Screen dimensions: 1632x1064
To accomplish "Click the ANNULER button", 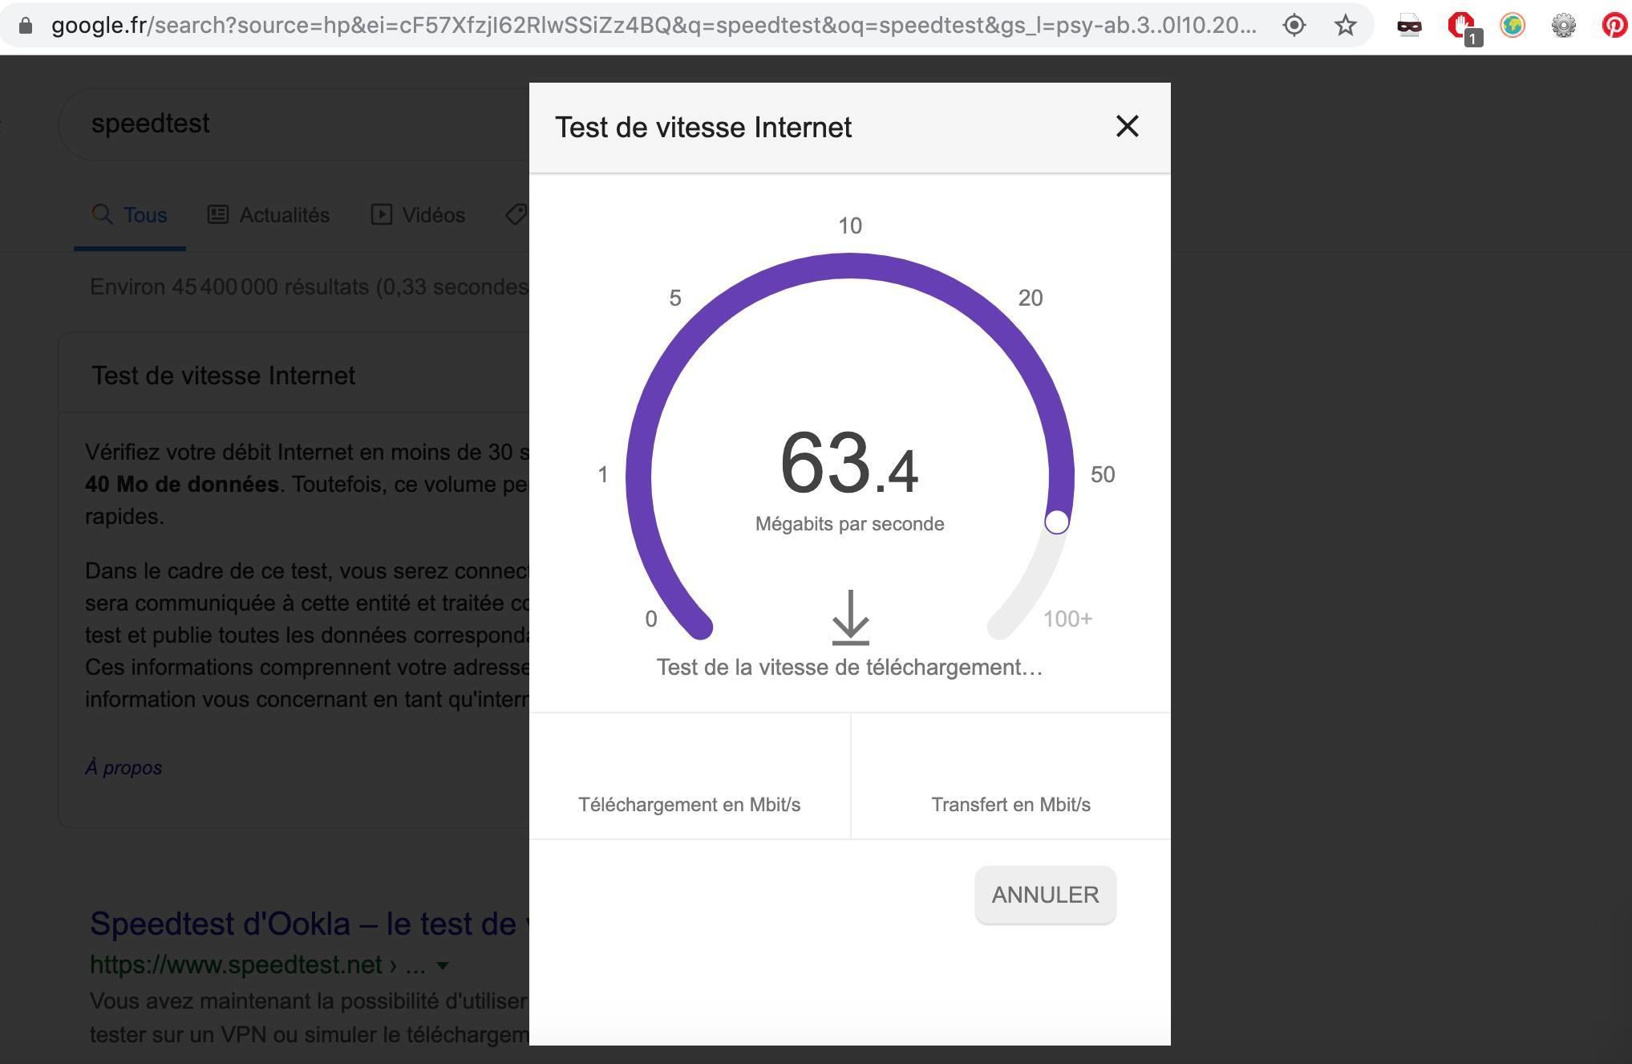I will (x=1044, y=895).
